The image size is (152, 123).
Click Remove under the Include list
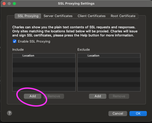point(54,96)
